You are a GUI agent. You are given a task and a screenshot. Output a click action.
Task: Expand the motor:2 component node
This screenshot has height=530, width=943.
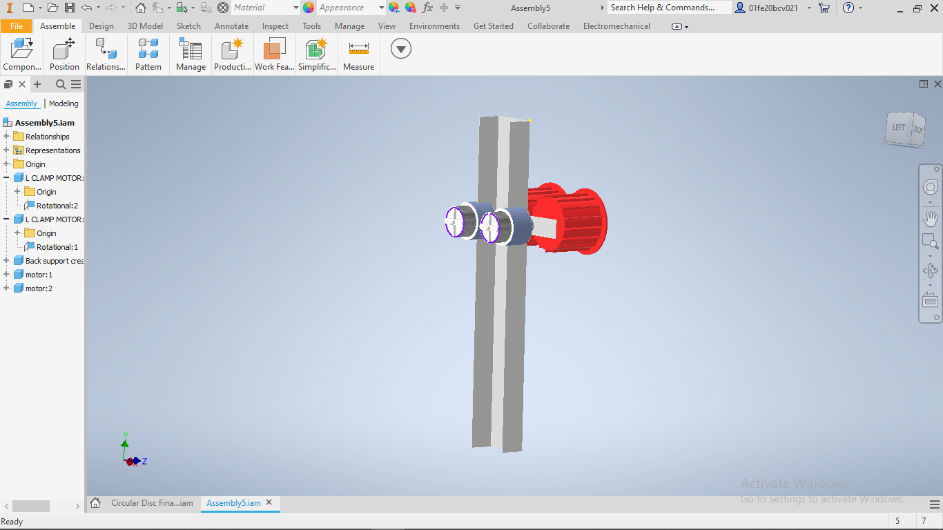(6, 288)
